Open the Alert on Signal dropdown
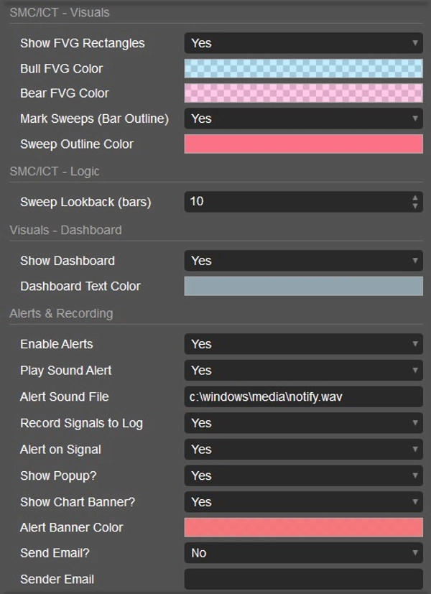Image resolution: width=431 pixels, height=594 pixels. pyautogui.click(x=302, y=450)
